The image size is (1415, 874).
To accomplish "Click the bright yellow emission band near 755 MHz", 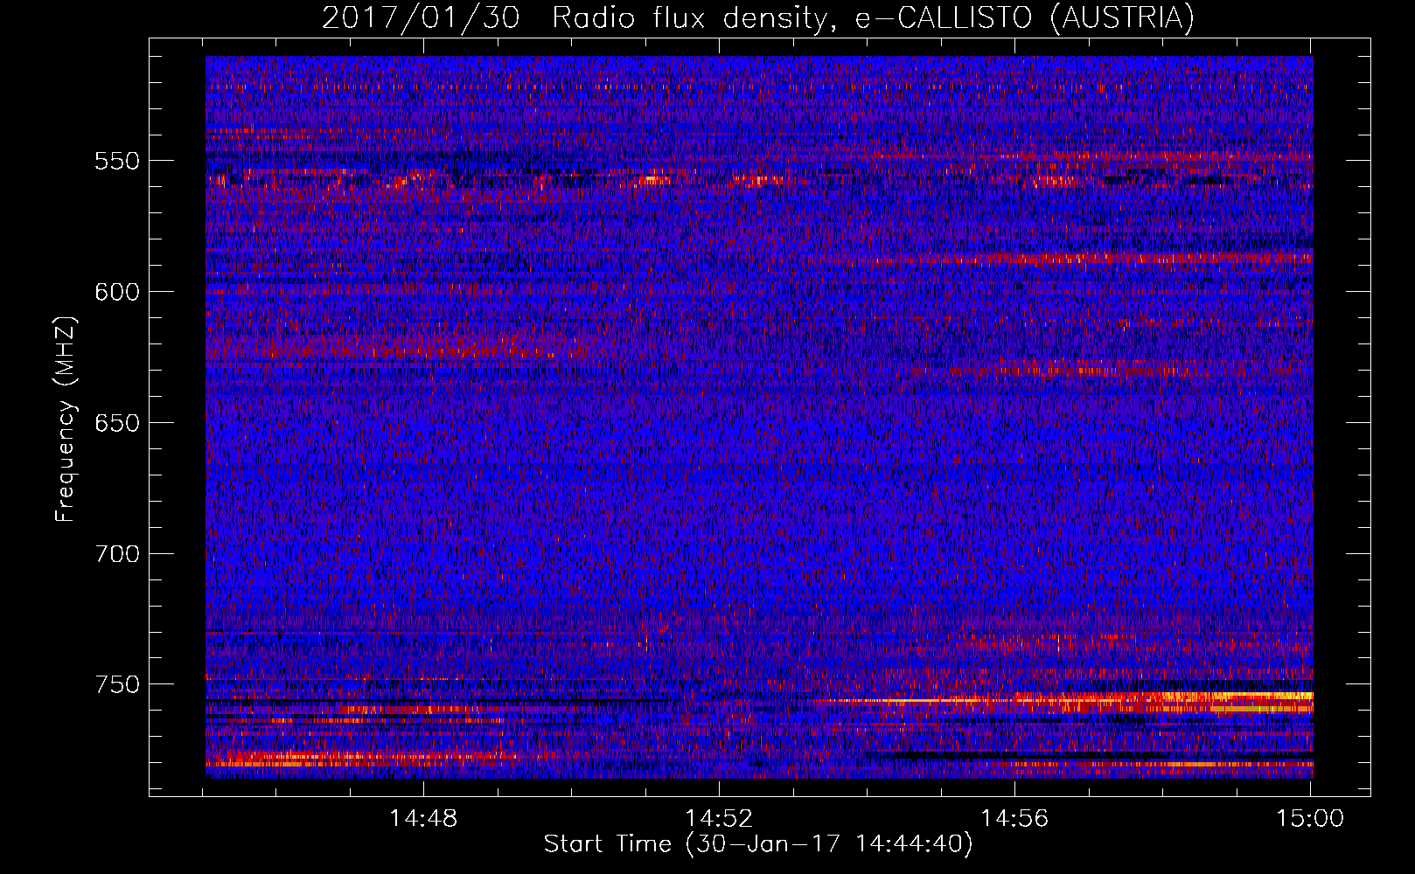I will click(1163, 697).
